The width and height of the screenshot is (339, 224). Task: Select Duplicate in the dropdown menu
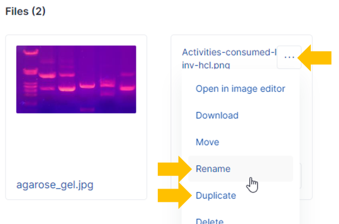[x=216, y=195]
